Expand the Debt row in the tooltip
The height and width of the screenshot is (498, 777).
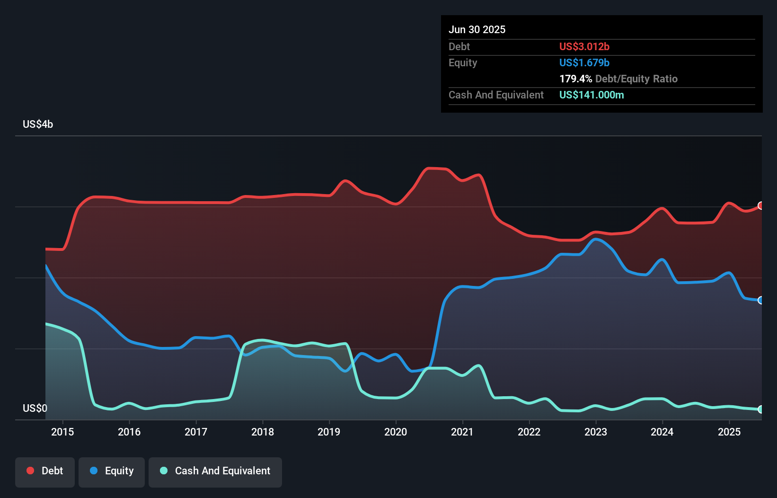pos(521,46)
